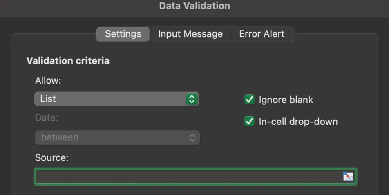
Task: Toggle the Ignore blank checkbox
Action: pos(249,100)
